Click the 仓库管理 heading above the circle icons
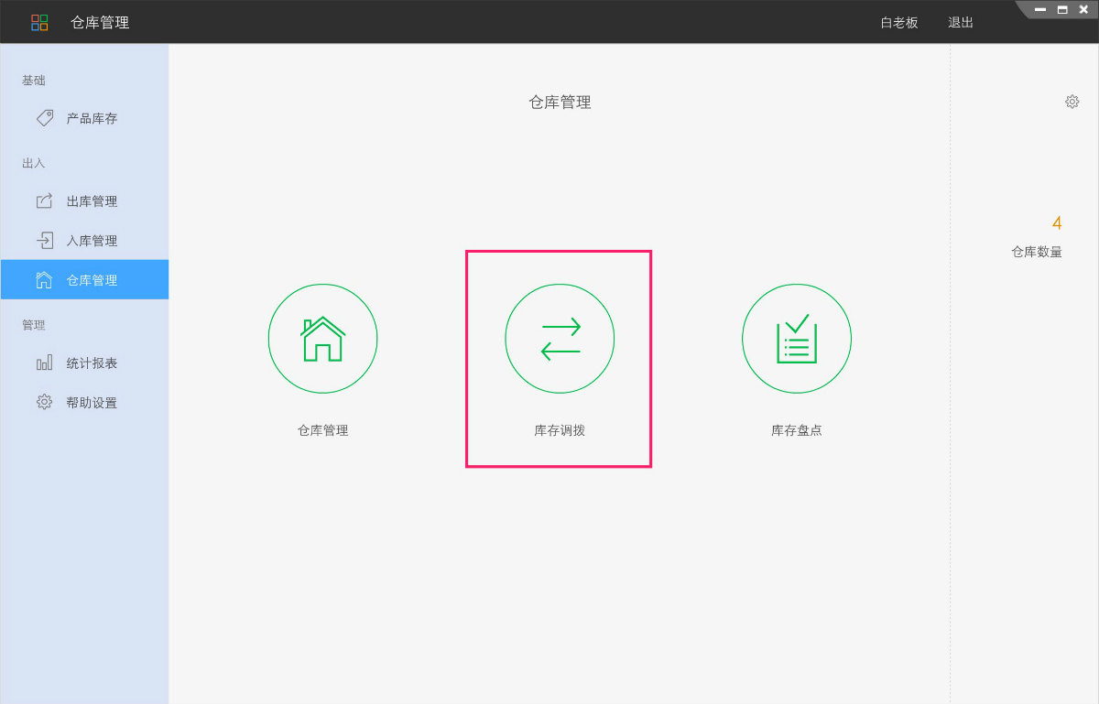Image resolution: width=1099 pixels, height=704 pixels. [560, 103]
